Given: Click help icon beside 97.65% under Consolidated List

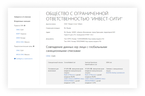Looking at the screenshot, I should pyautogui.click(x=70, y=69).
